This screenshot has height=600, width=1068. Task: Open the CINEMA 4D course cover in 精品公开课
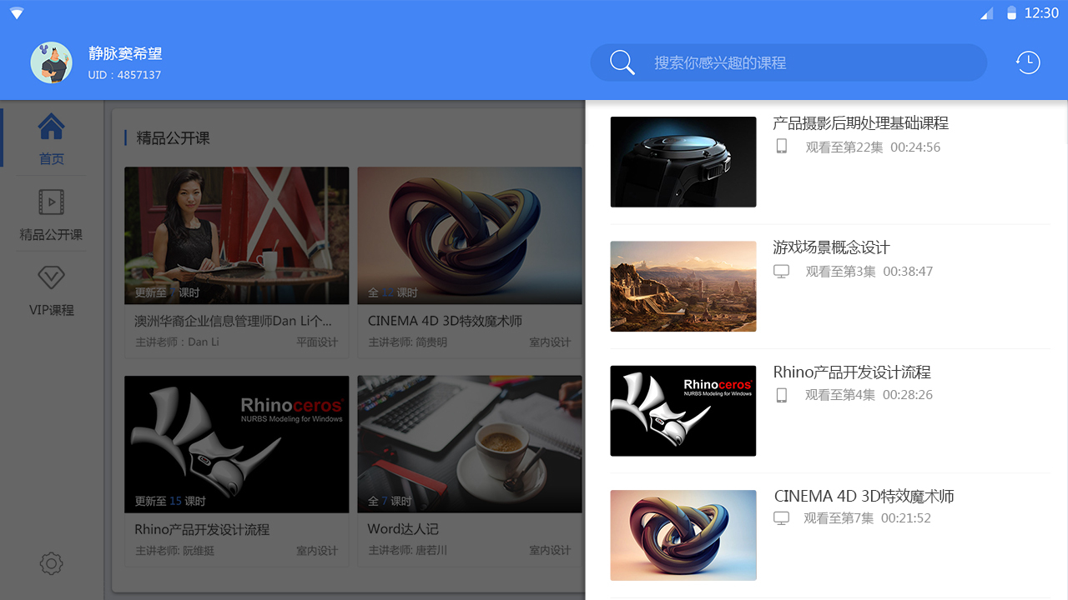tap(470, 236)
